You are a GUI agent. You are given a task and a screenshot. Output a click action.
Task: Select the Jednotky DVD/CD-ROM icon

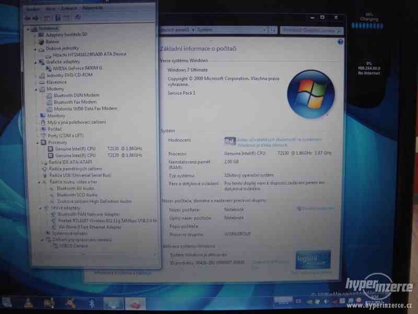[42, 76]
